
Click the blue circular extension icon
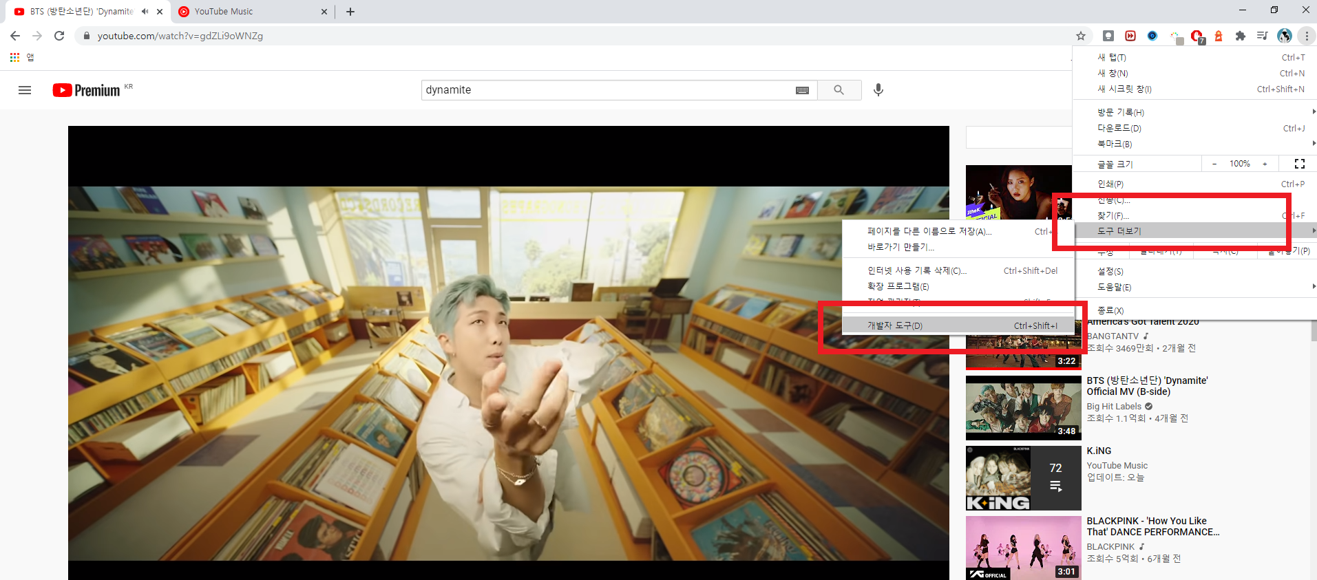tap(1152, 36)
